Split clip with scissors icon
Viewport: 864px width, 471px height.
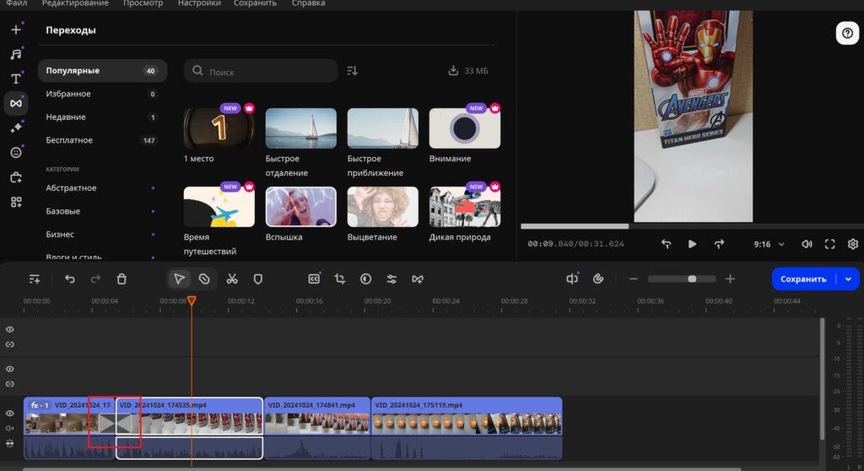pos(232,279)
